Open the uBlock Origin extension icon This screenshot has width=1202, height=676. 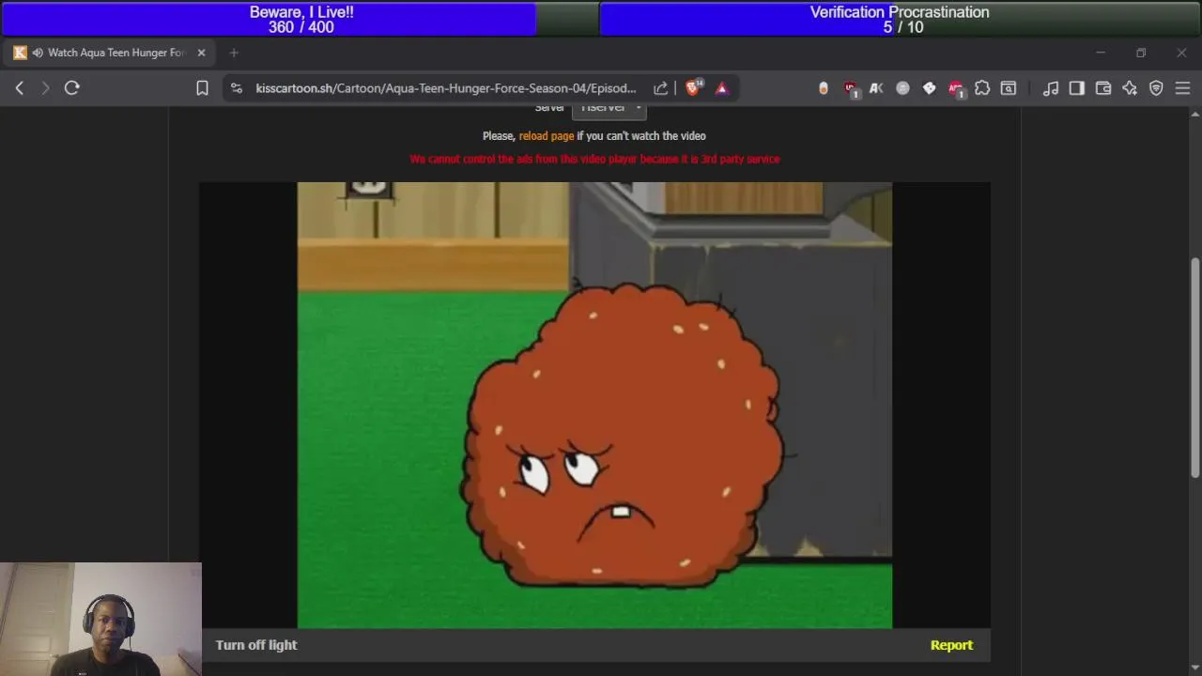(x=851, y=88)
